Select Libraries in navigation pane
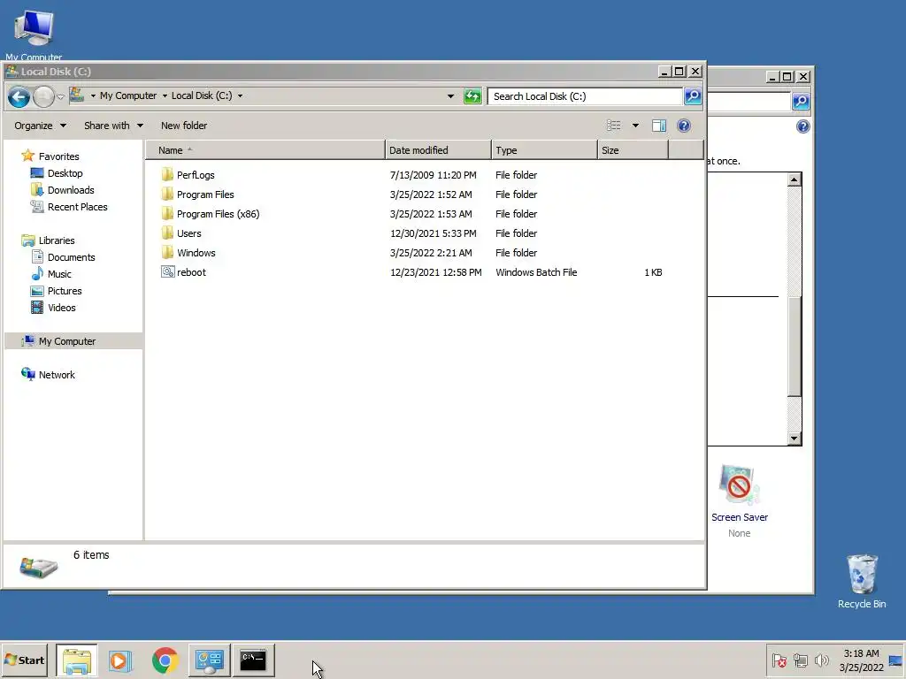Screen dimensions: 906x679 click(x=48, y=240)
